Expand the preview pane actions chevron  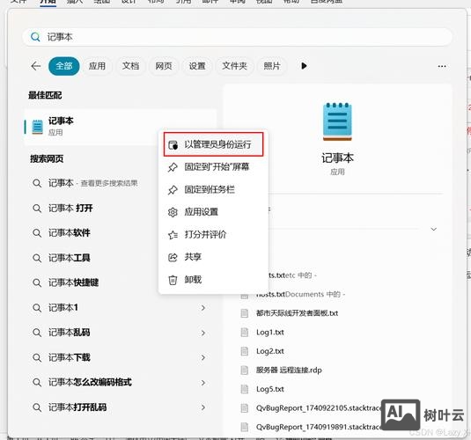tap(433, 229)
